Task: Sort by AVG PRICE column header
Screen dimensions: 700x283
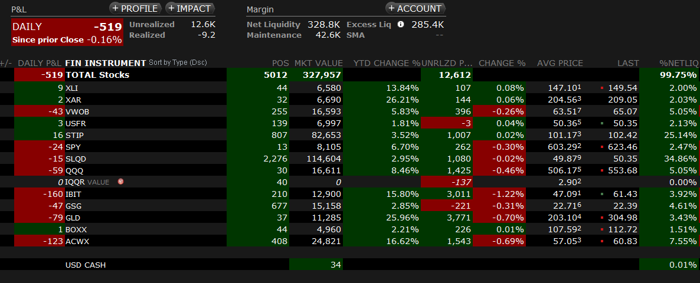Action: click(x=560, y=63)
